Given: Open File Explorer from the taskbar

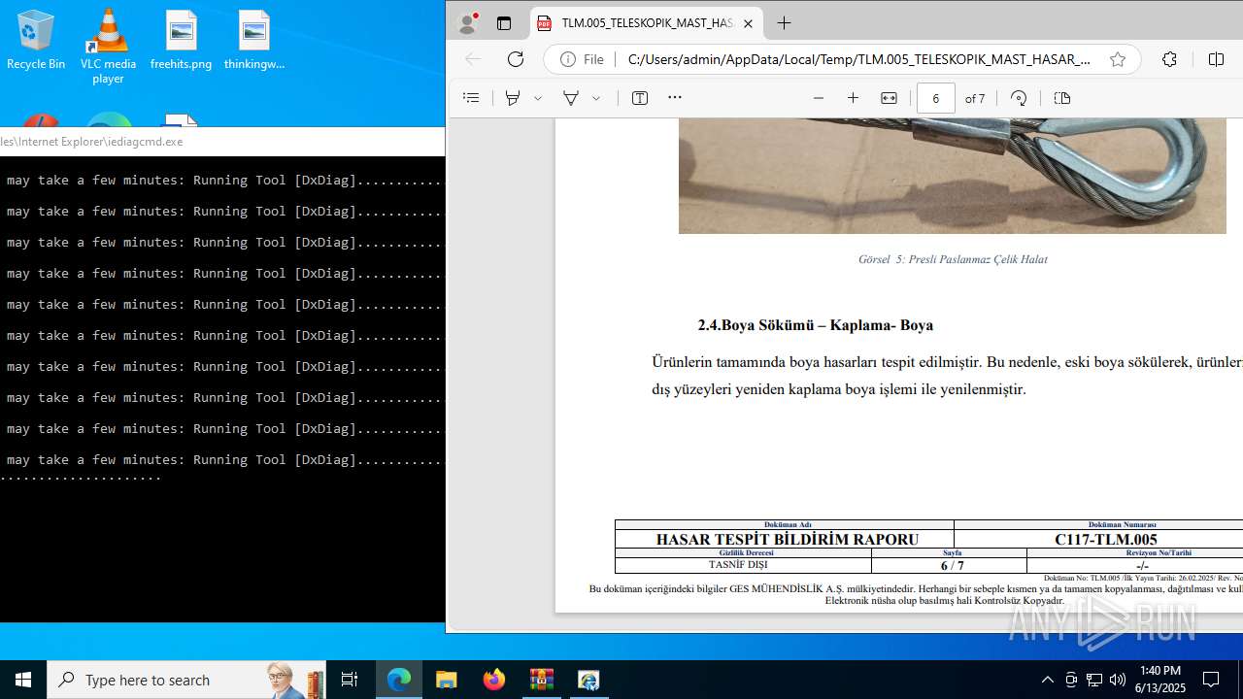Looking at the screenshot, I should point(446,680).
